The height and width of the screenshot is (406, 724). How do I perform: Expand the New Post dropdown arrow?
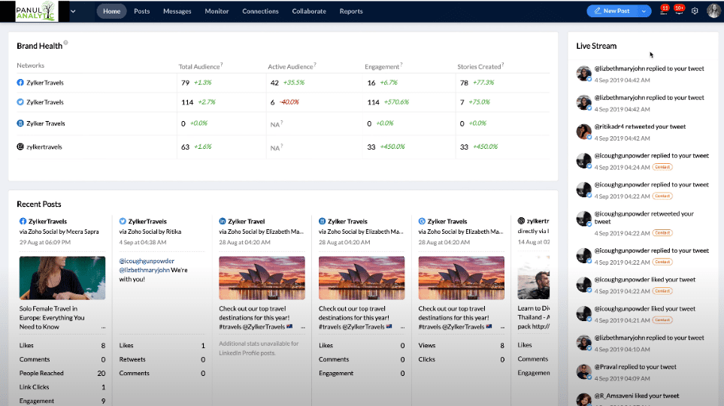coord(644,11)
